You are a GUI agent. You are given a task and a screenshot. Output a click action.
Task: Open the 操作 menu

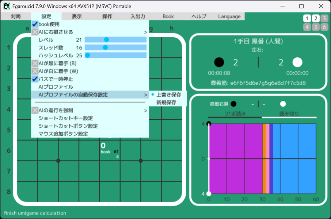(107, 16)
